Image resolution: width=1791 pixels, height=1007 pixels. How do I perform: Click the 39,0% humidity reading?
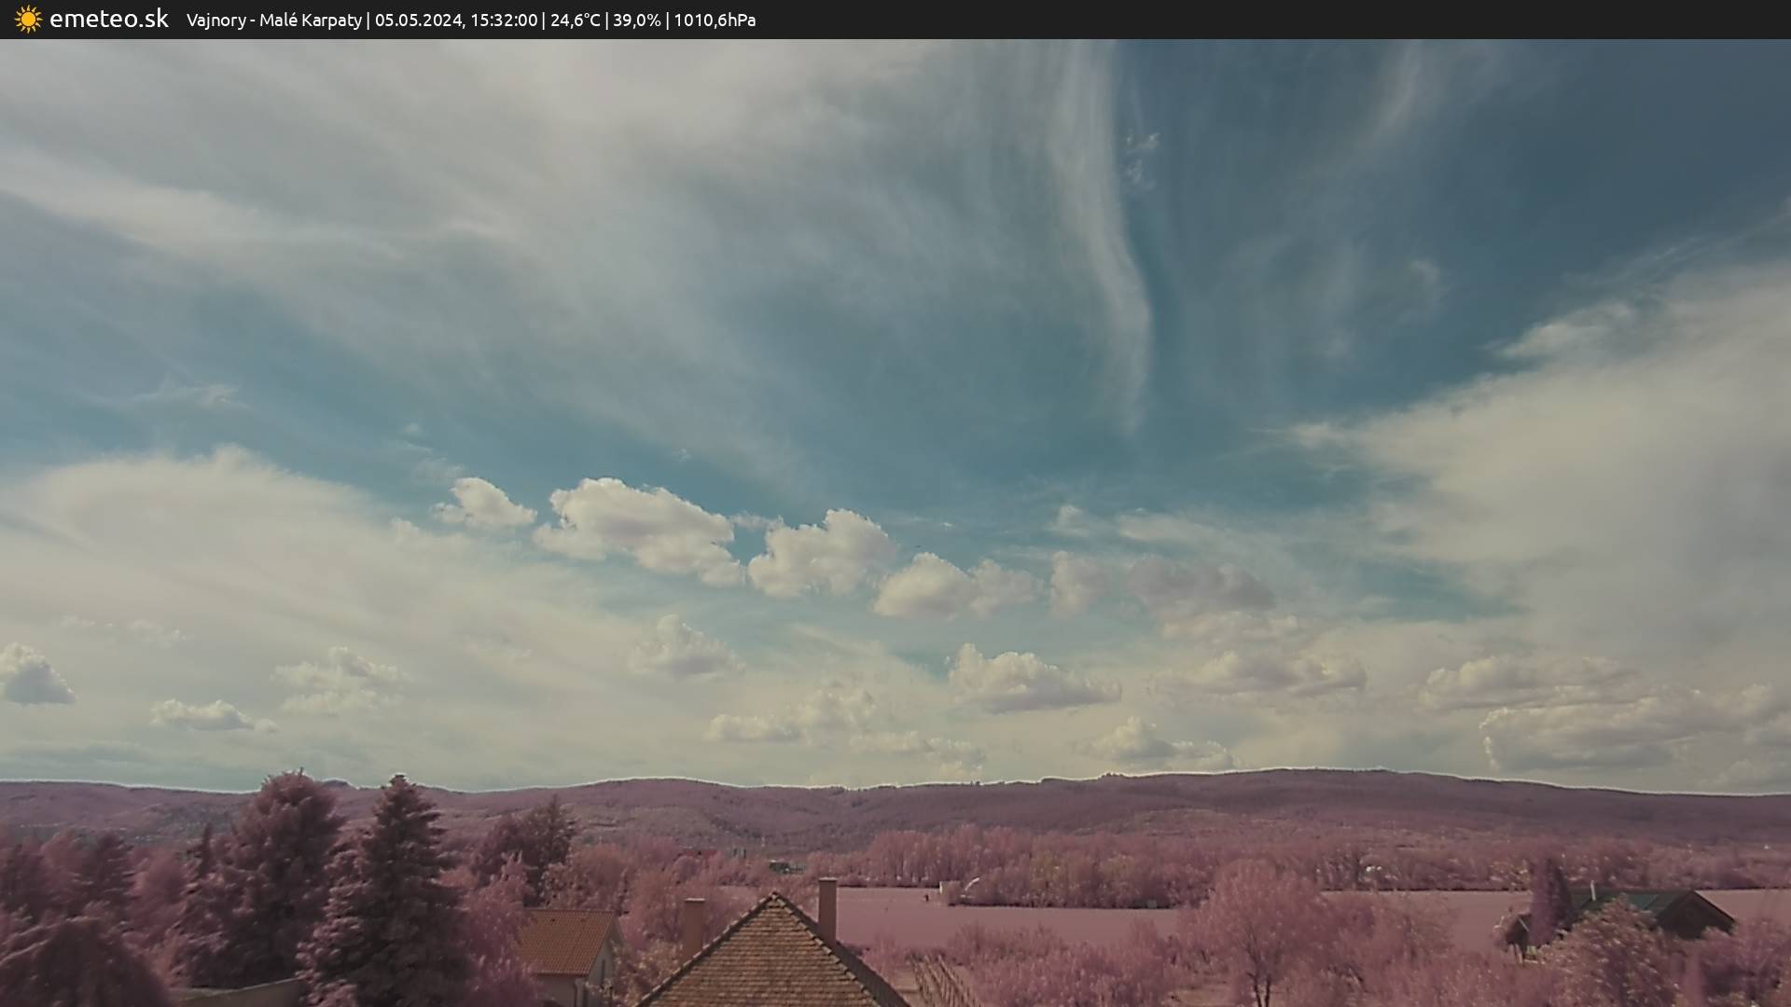click(x=636, y=20)
